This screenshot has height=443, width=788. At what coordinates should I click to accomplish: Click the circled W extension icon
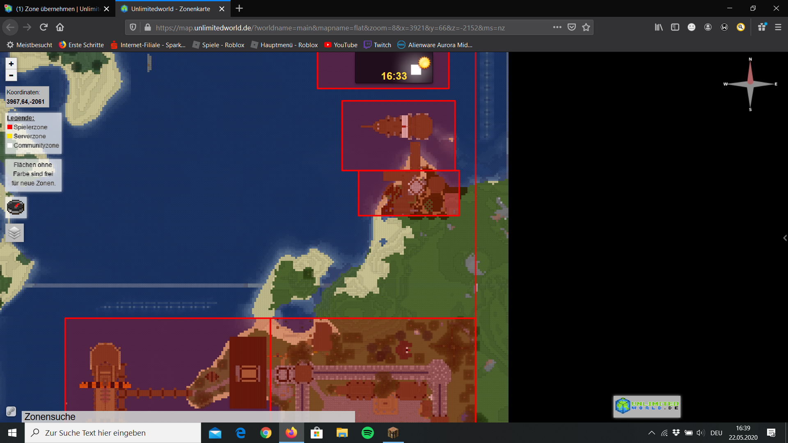pos(724,27)
